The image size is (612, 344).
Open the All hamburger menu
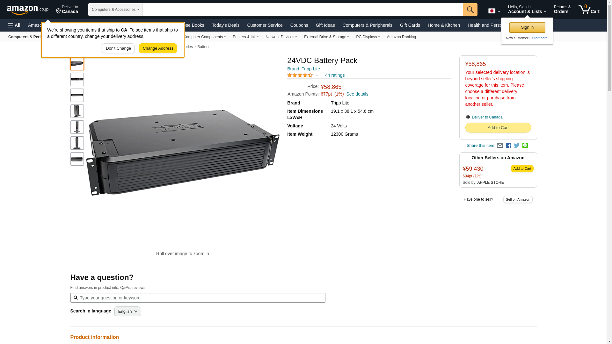pos(14,25)
